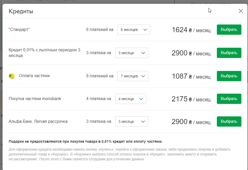Click the grey Для оформления кредита instructions paragraph

119,154
